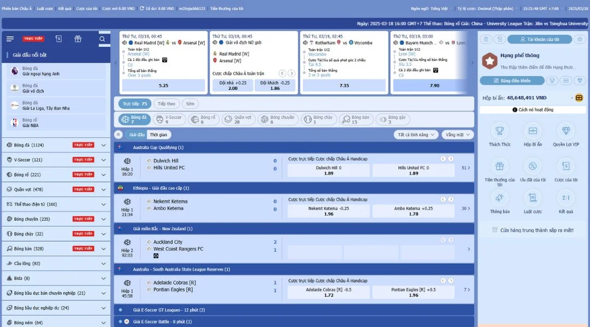Screen dimensions: 590x327
Task: Switch sorting to Thời gian
Action: [158, 135]
